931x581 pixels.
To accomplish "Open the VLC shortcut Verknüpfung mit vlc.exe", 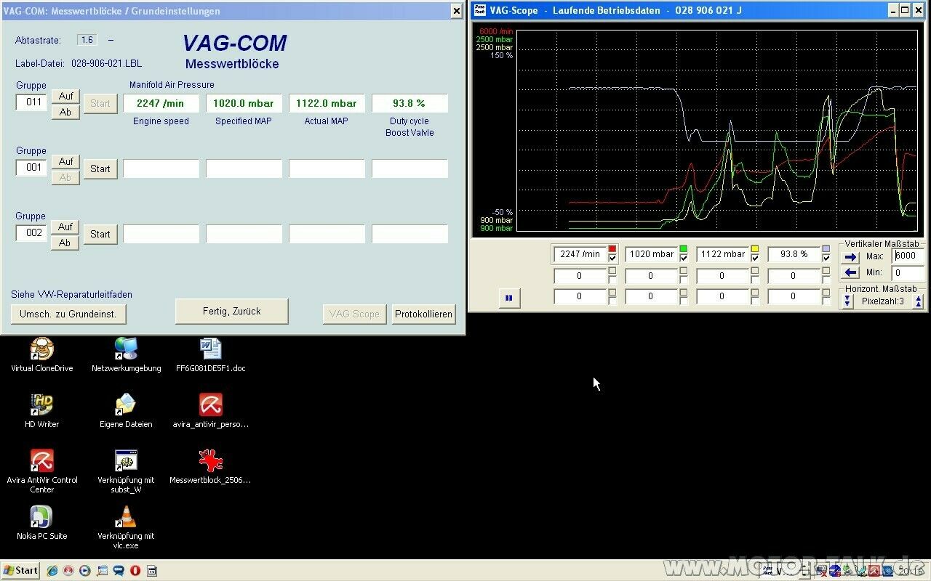I will coord(126,517).
